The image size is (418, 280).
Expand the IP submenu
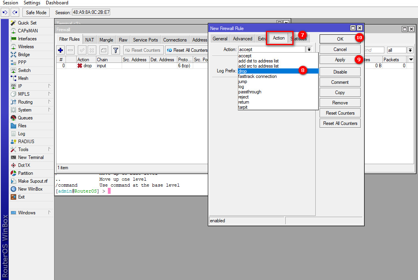tap(20, 86)
